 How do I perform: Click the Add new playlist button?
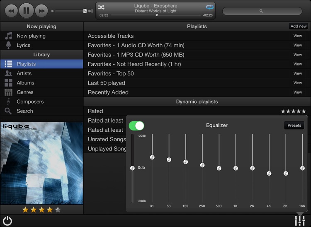pos(298,27)
